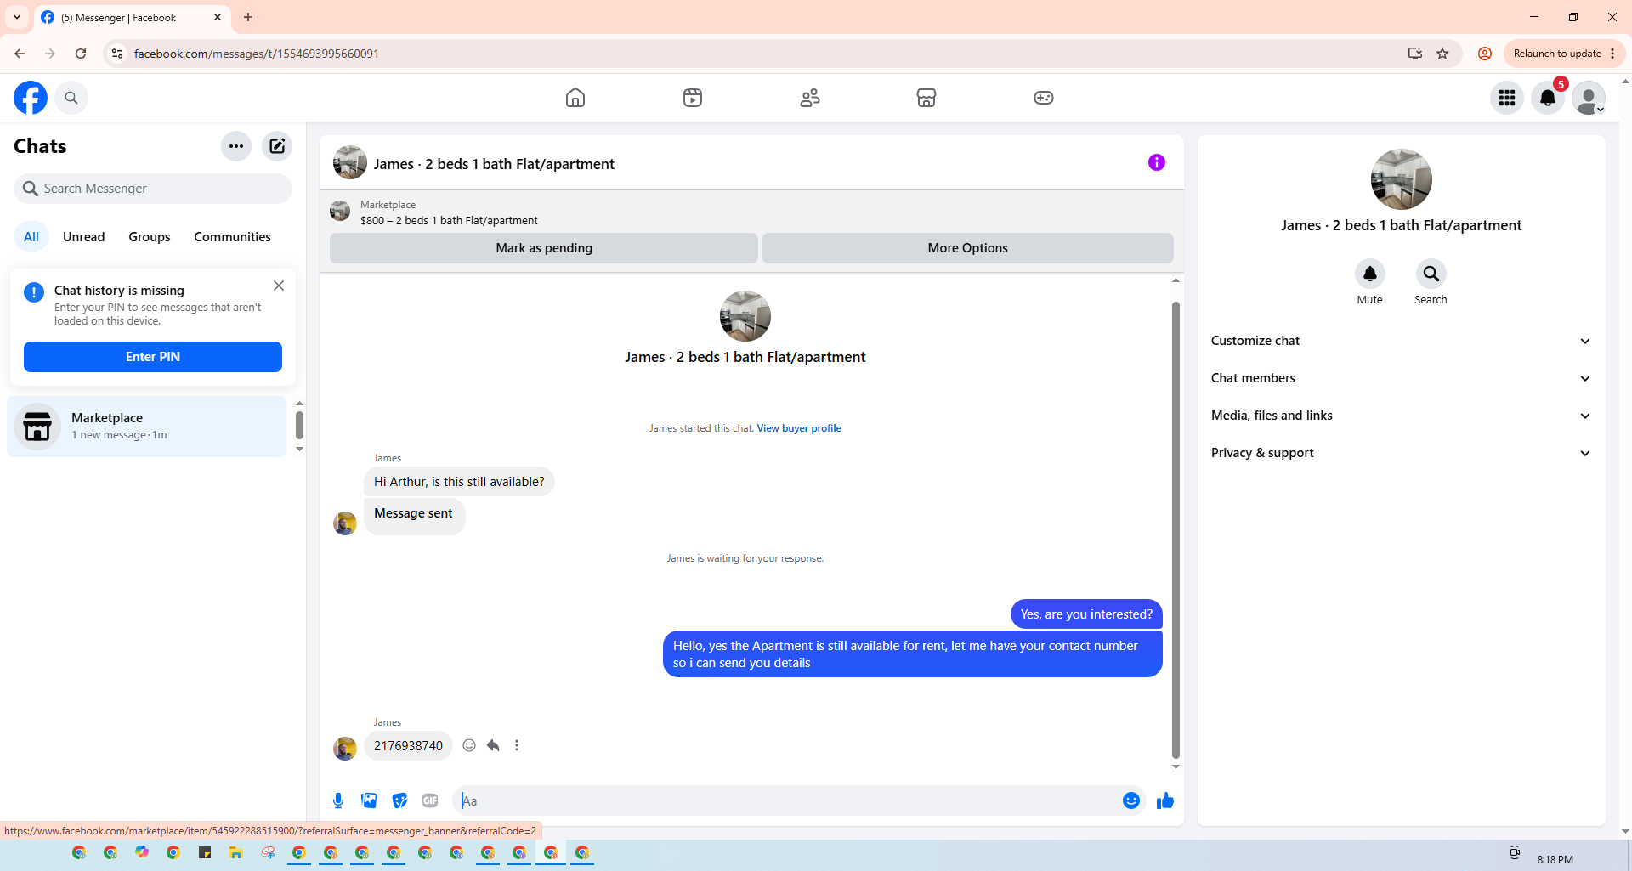1632x871 pixels.
Task: Open the Friends icon in top nav
Action: [810, 98]
